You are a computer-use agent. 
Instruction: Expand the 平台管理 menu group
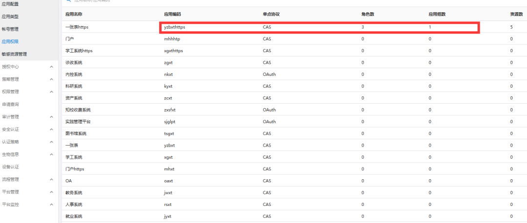(x=51, y=192)
